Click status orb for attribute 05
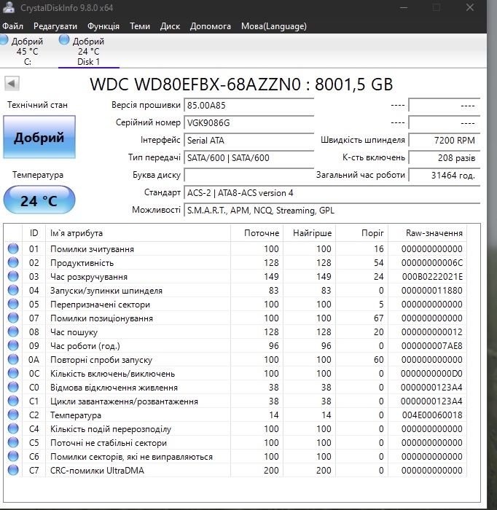497x510 pixels. (x=13, y=304)
